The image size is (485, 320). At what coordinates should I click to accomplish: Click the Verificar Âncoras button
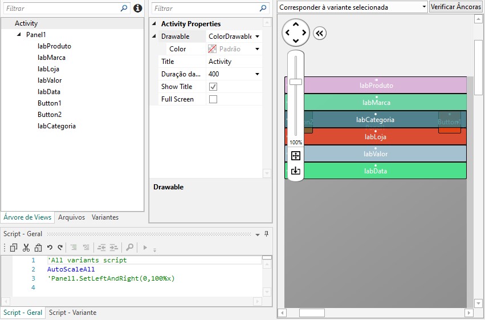(x=456, y=6)
